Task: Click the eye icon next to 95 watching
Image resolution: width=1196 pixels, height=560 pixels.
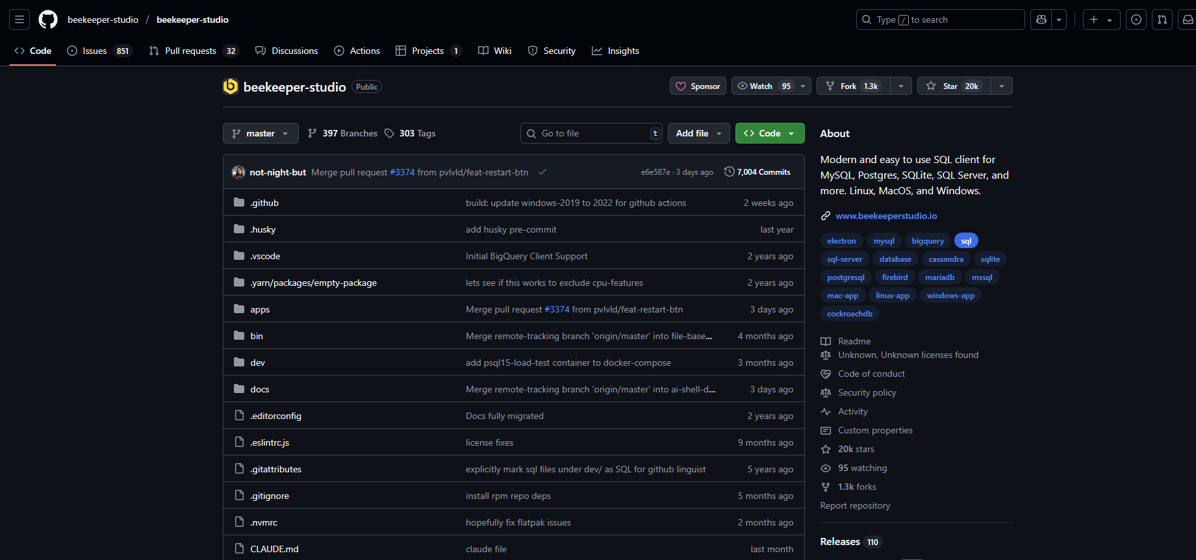Action: coord(826,468)
